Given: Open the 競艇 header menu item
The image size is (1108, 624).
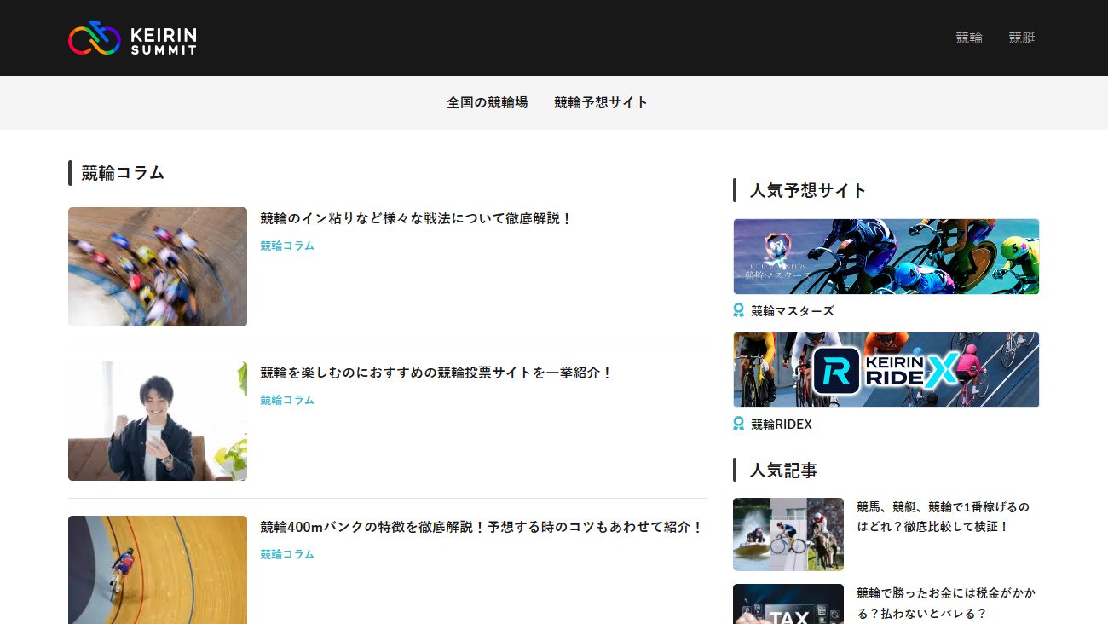Looking at the screenshot, I should click(1022, 38).
